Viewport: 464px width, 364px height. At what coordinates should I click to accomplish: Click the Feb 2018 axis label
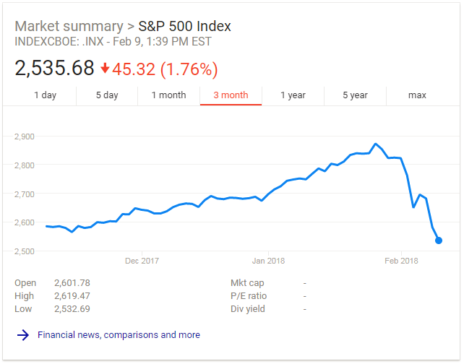point(401,261)
